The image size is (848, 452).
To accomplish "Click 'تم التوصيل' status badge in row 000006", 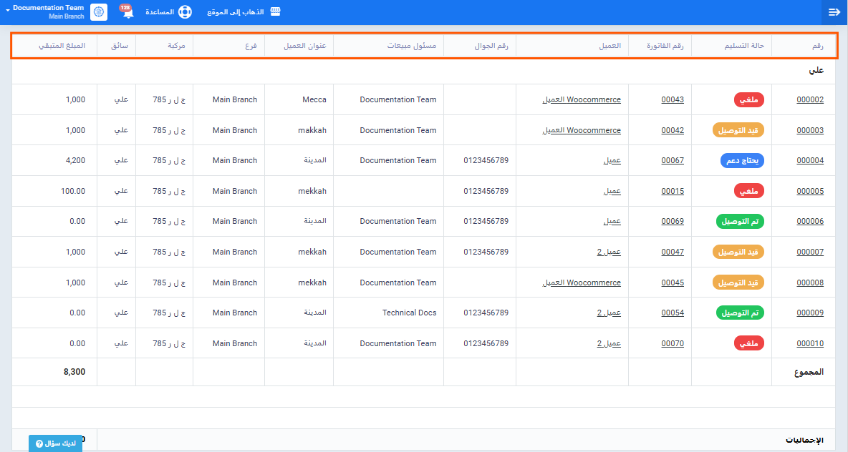I will click(x=740, y=222).
